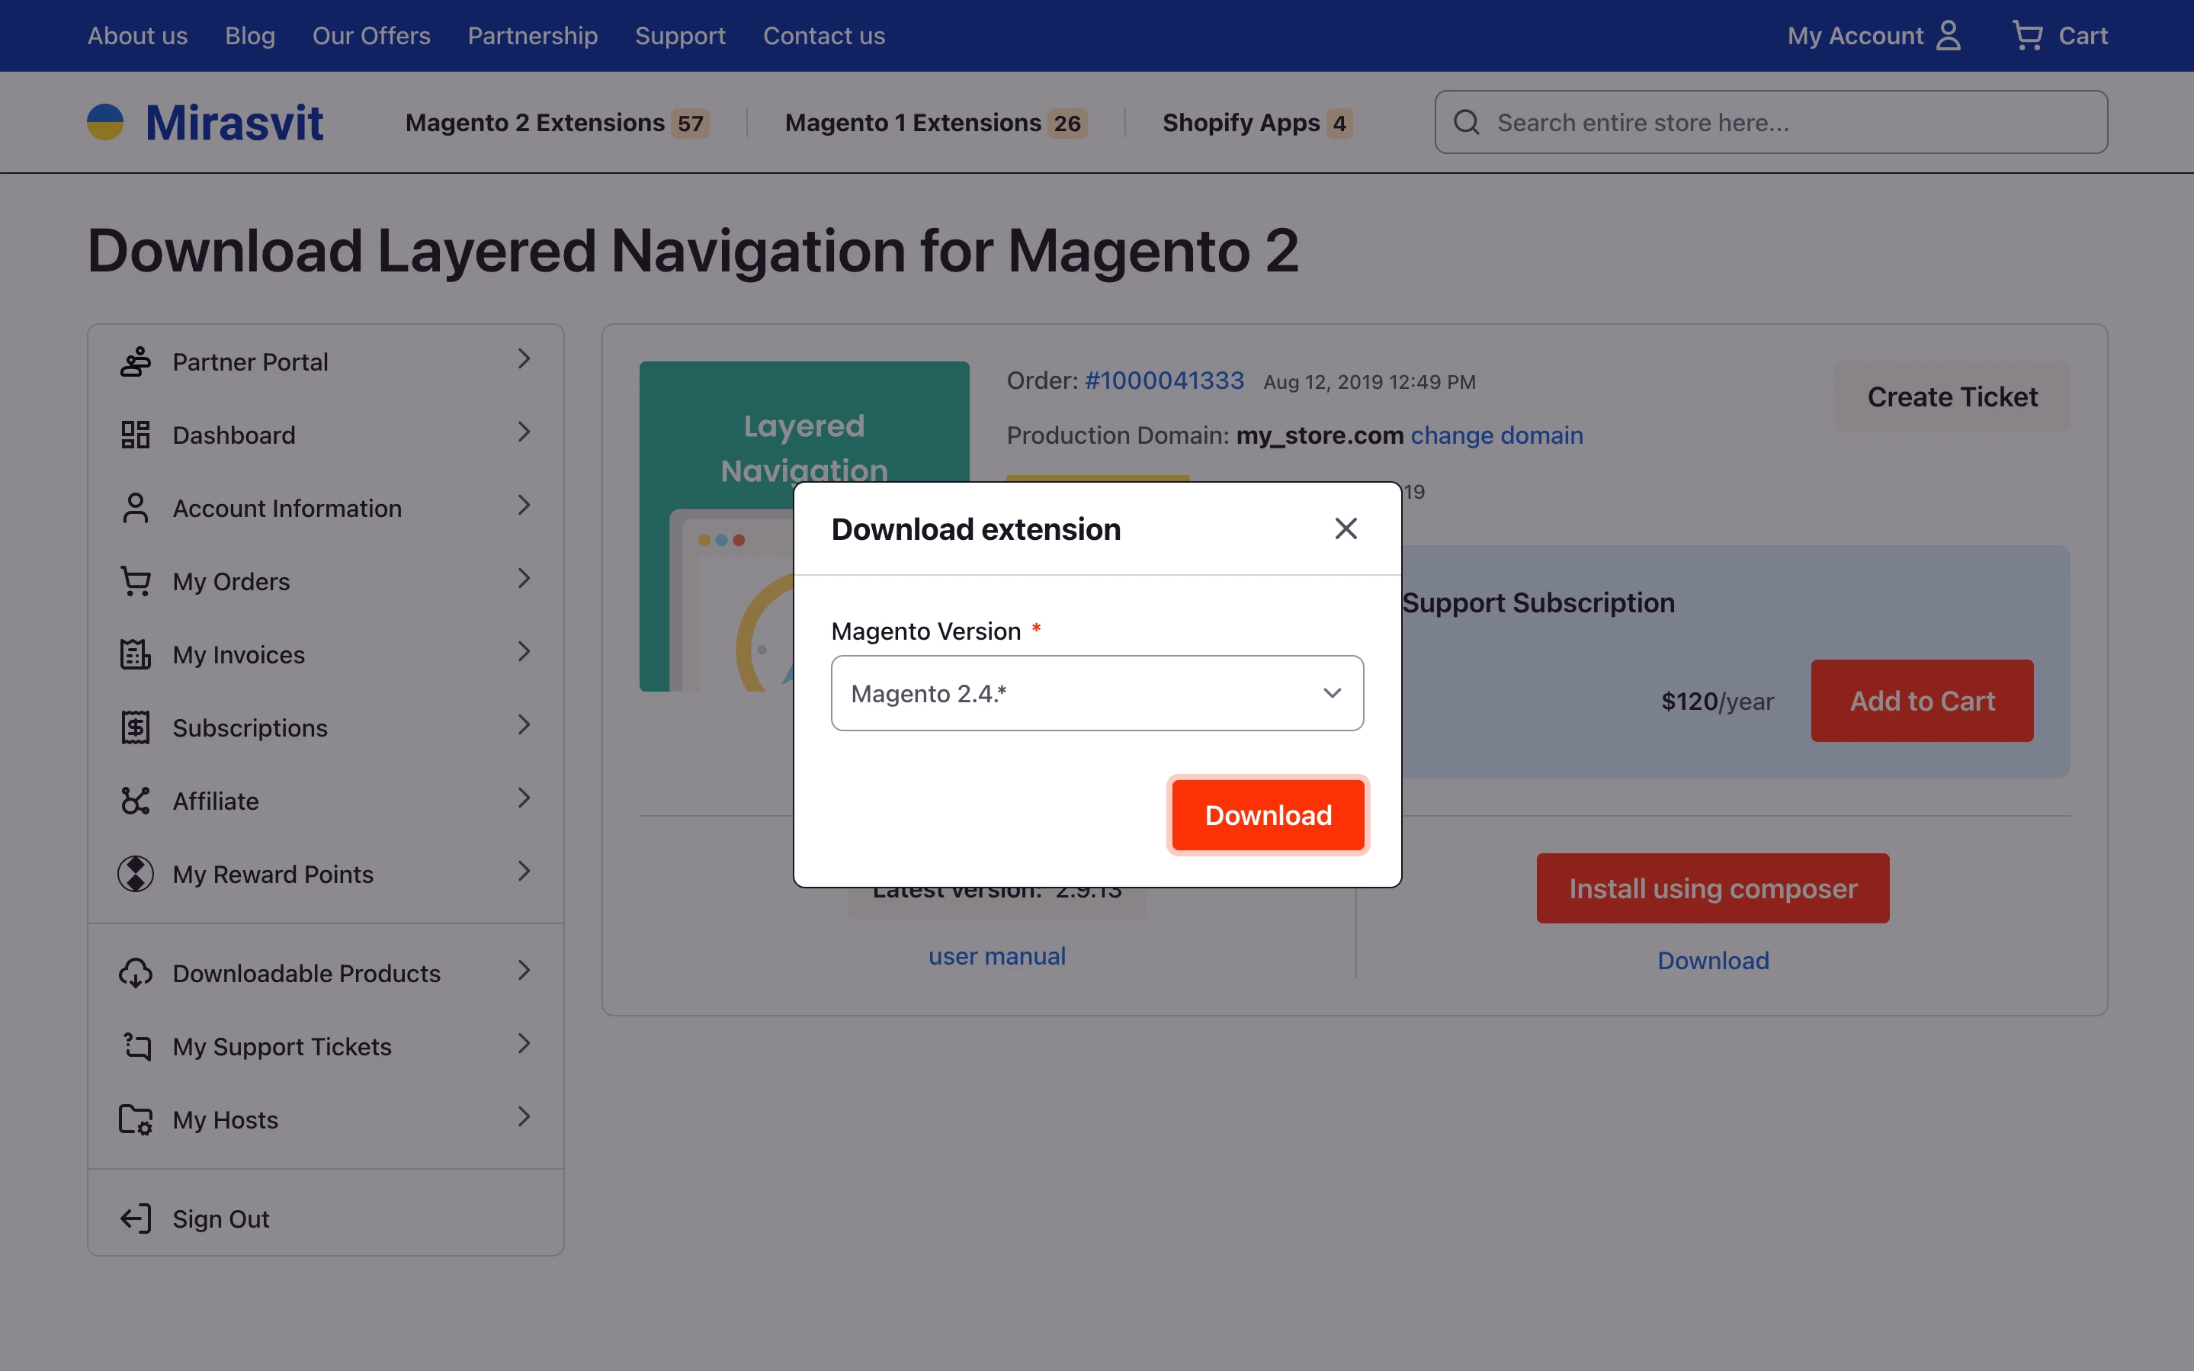2194x1371 pixels.
Task: Click the Download button in the dialog
Action: [x=1267, y=814]
